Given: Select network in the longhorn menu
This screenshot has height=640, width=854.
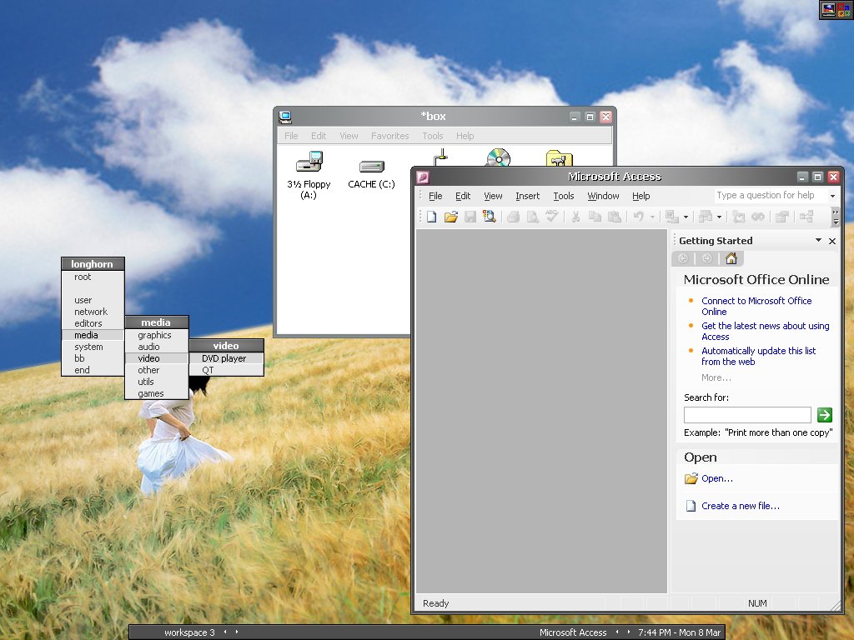Looking at the screenshot, I should point(93,312).
